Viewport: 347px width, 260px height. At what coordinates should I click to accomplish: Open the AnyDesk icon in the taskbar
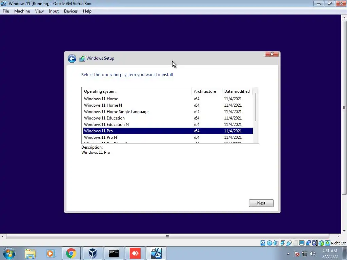(135, 253)
